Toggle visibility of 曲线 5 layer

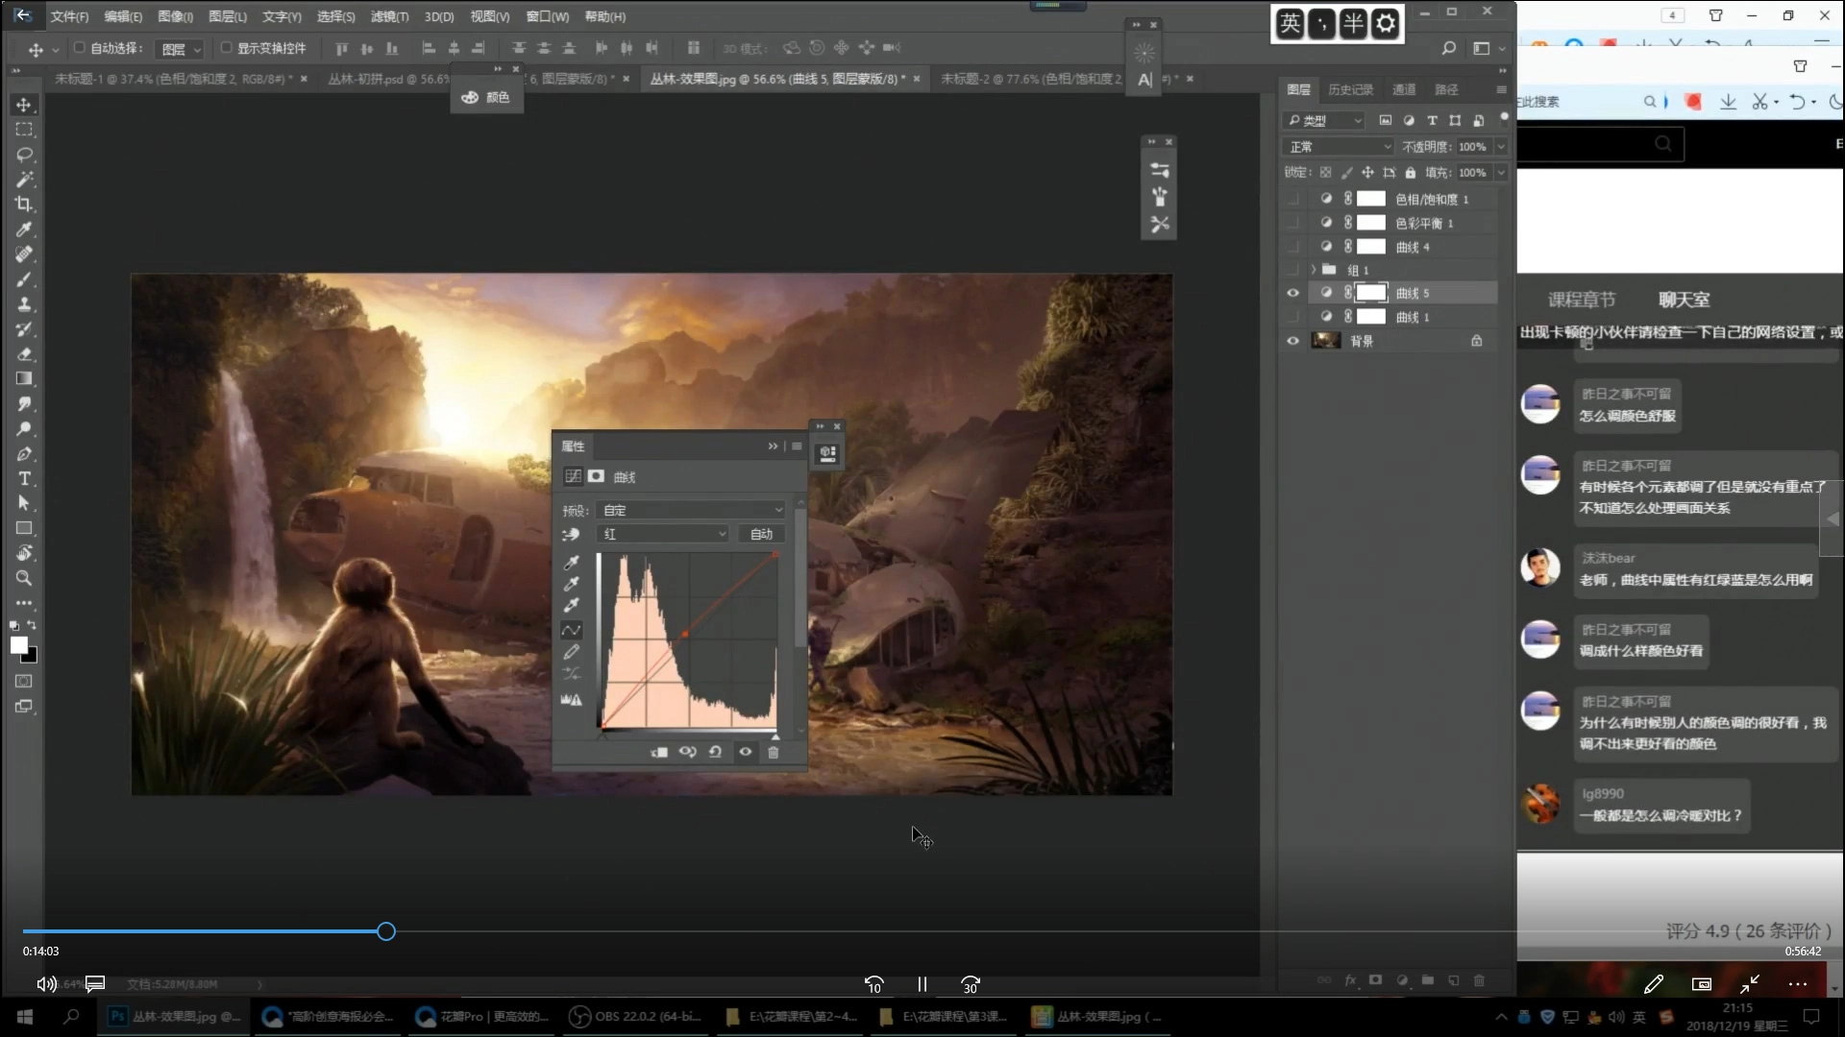[1292, 293]
